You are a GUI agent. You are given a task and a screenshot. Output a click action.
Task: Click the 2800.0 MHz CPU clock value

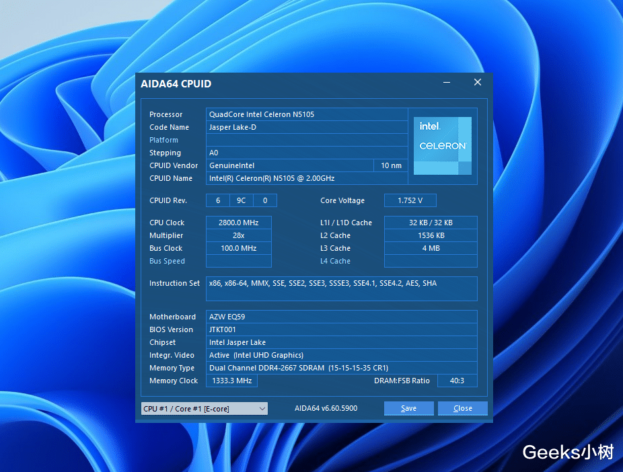click(238, 223)
